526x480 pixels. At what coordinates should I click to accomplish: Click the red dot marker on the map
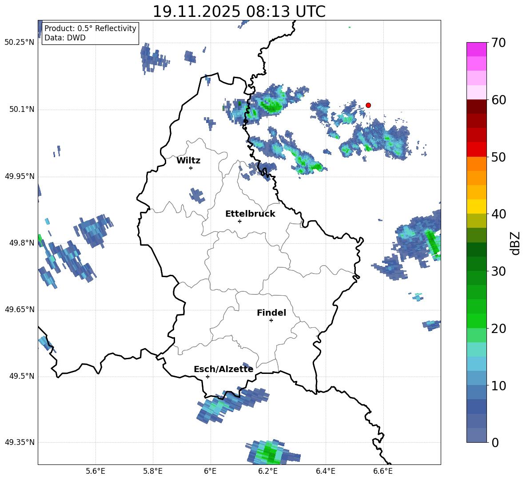coord(368,105)
